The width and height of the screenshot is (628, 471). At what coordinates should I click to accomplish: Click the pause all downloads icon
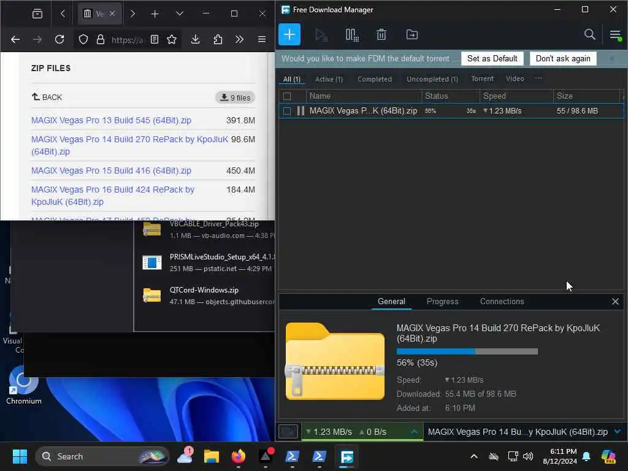(x=352, y=35)
